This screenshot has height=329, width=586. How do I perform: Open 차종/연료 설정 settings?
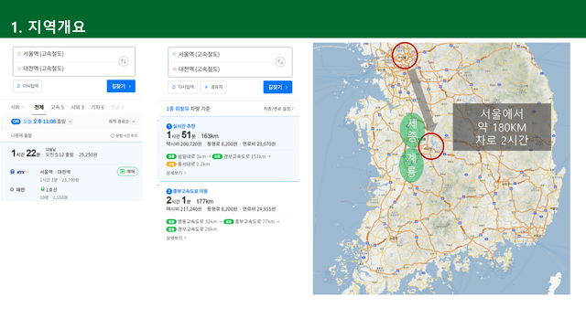pyautogui.click(x=278, y=109)
